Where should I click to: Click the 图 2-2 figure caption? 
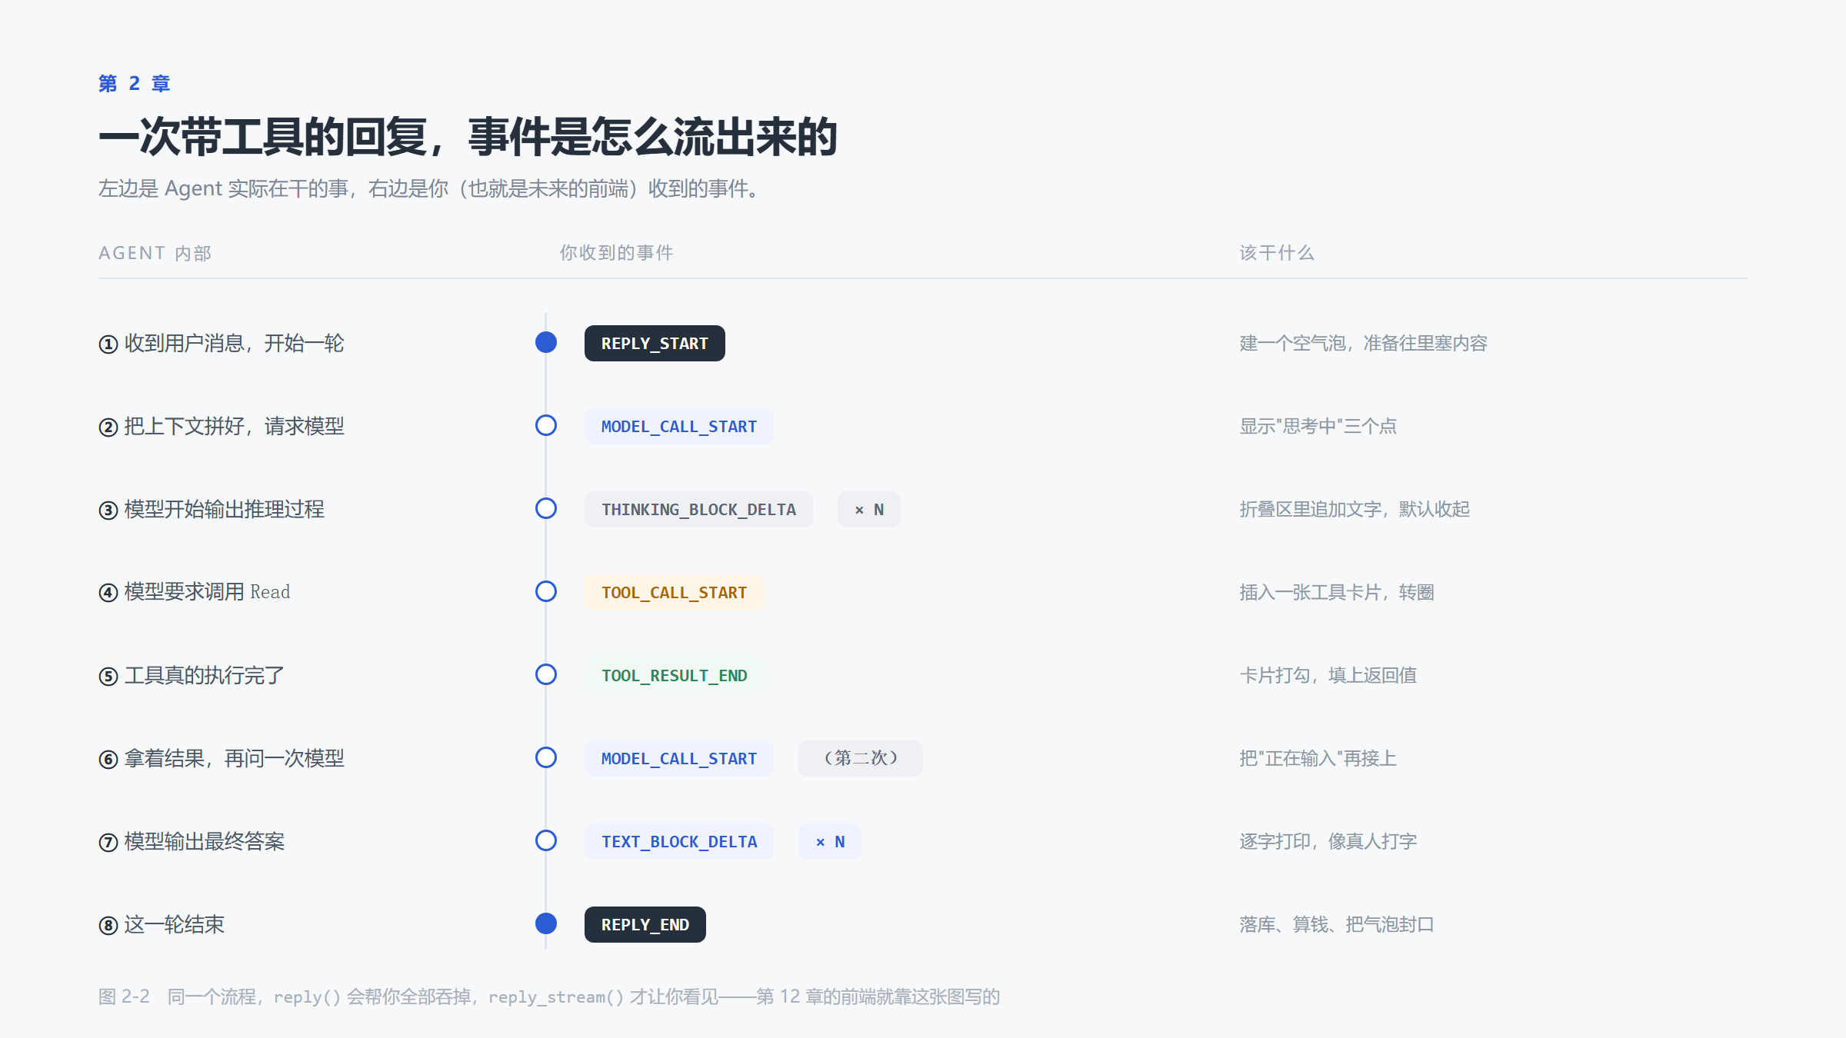pos(549,996)
